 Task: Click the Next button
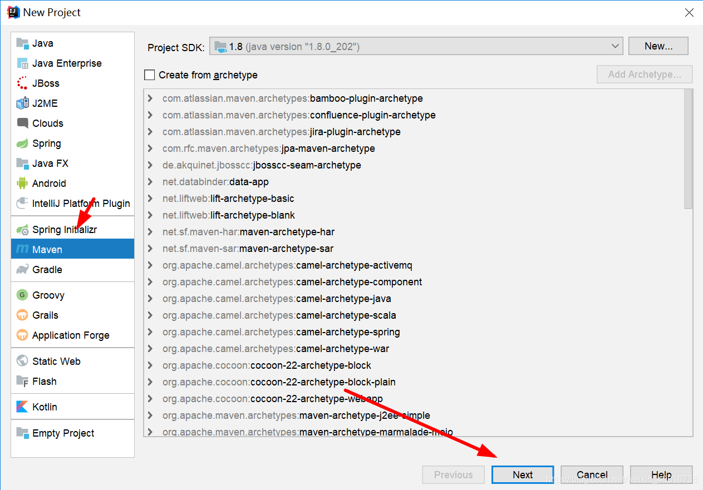click(523, 474)
